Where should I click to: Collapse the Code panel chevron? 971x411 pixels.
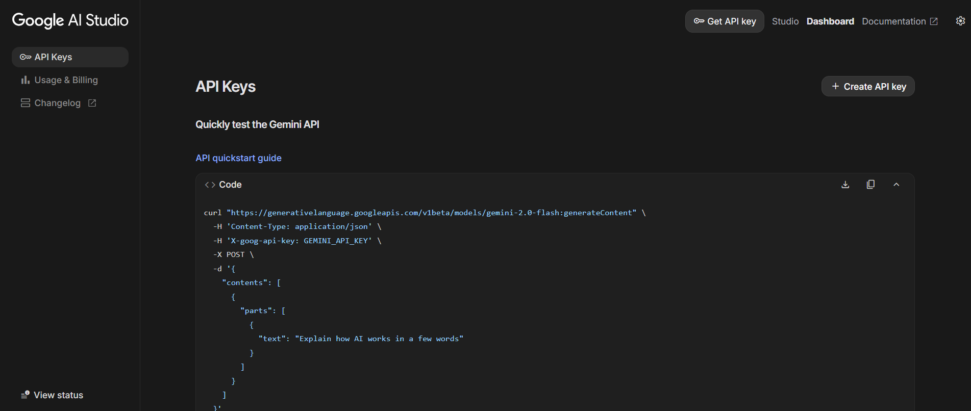(x=897, y=185)
